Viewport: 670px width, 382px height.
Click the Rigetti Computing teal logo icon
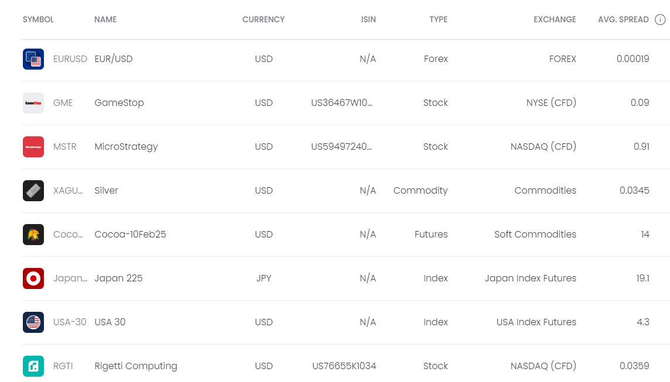pos(33,366)
